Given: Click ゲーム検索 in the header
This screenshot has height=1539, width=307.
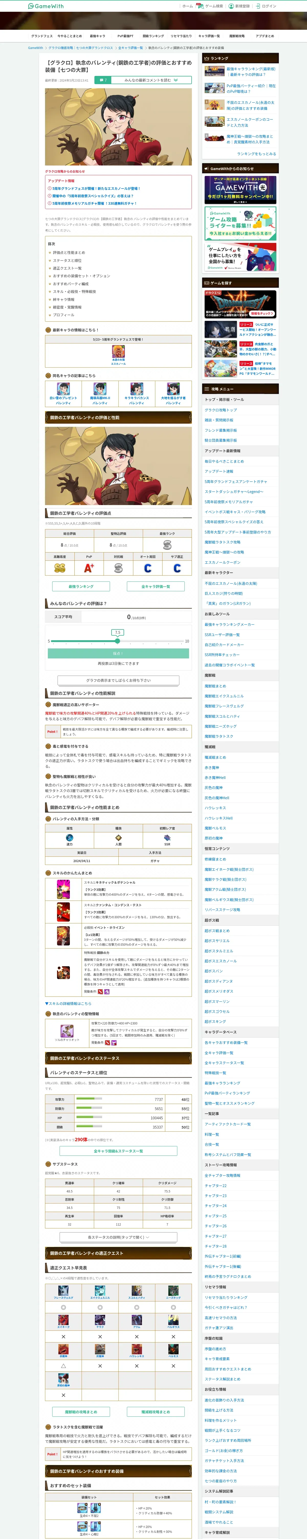Looking at the screenshot, I should (211, 6).
